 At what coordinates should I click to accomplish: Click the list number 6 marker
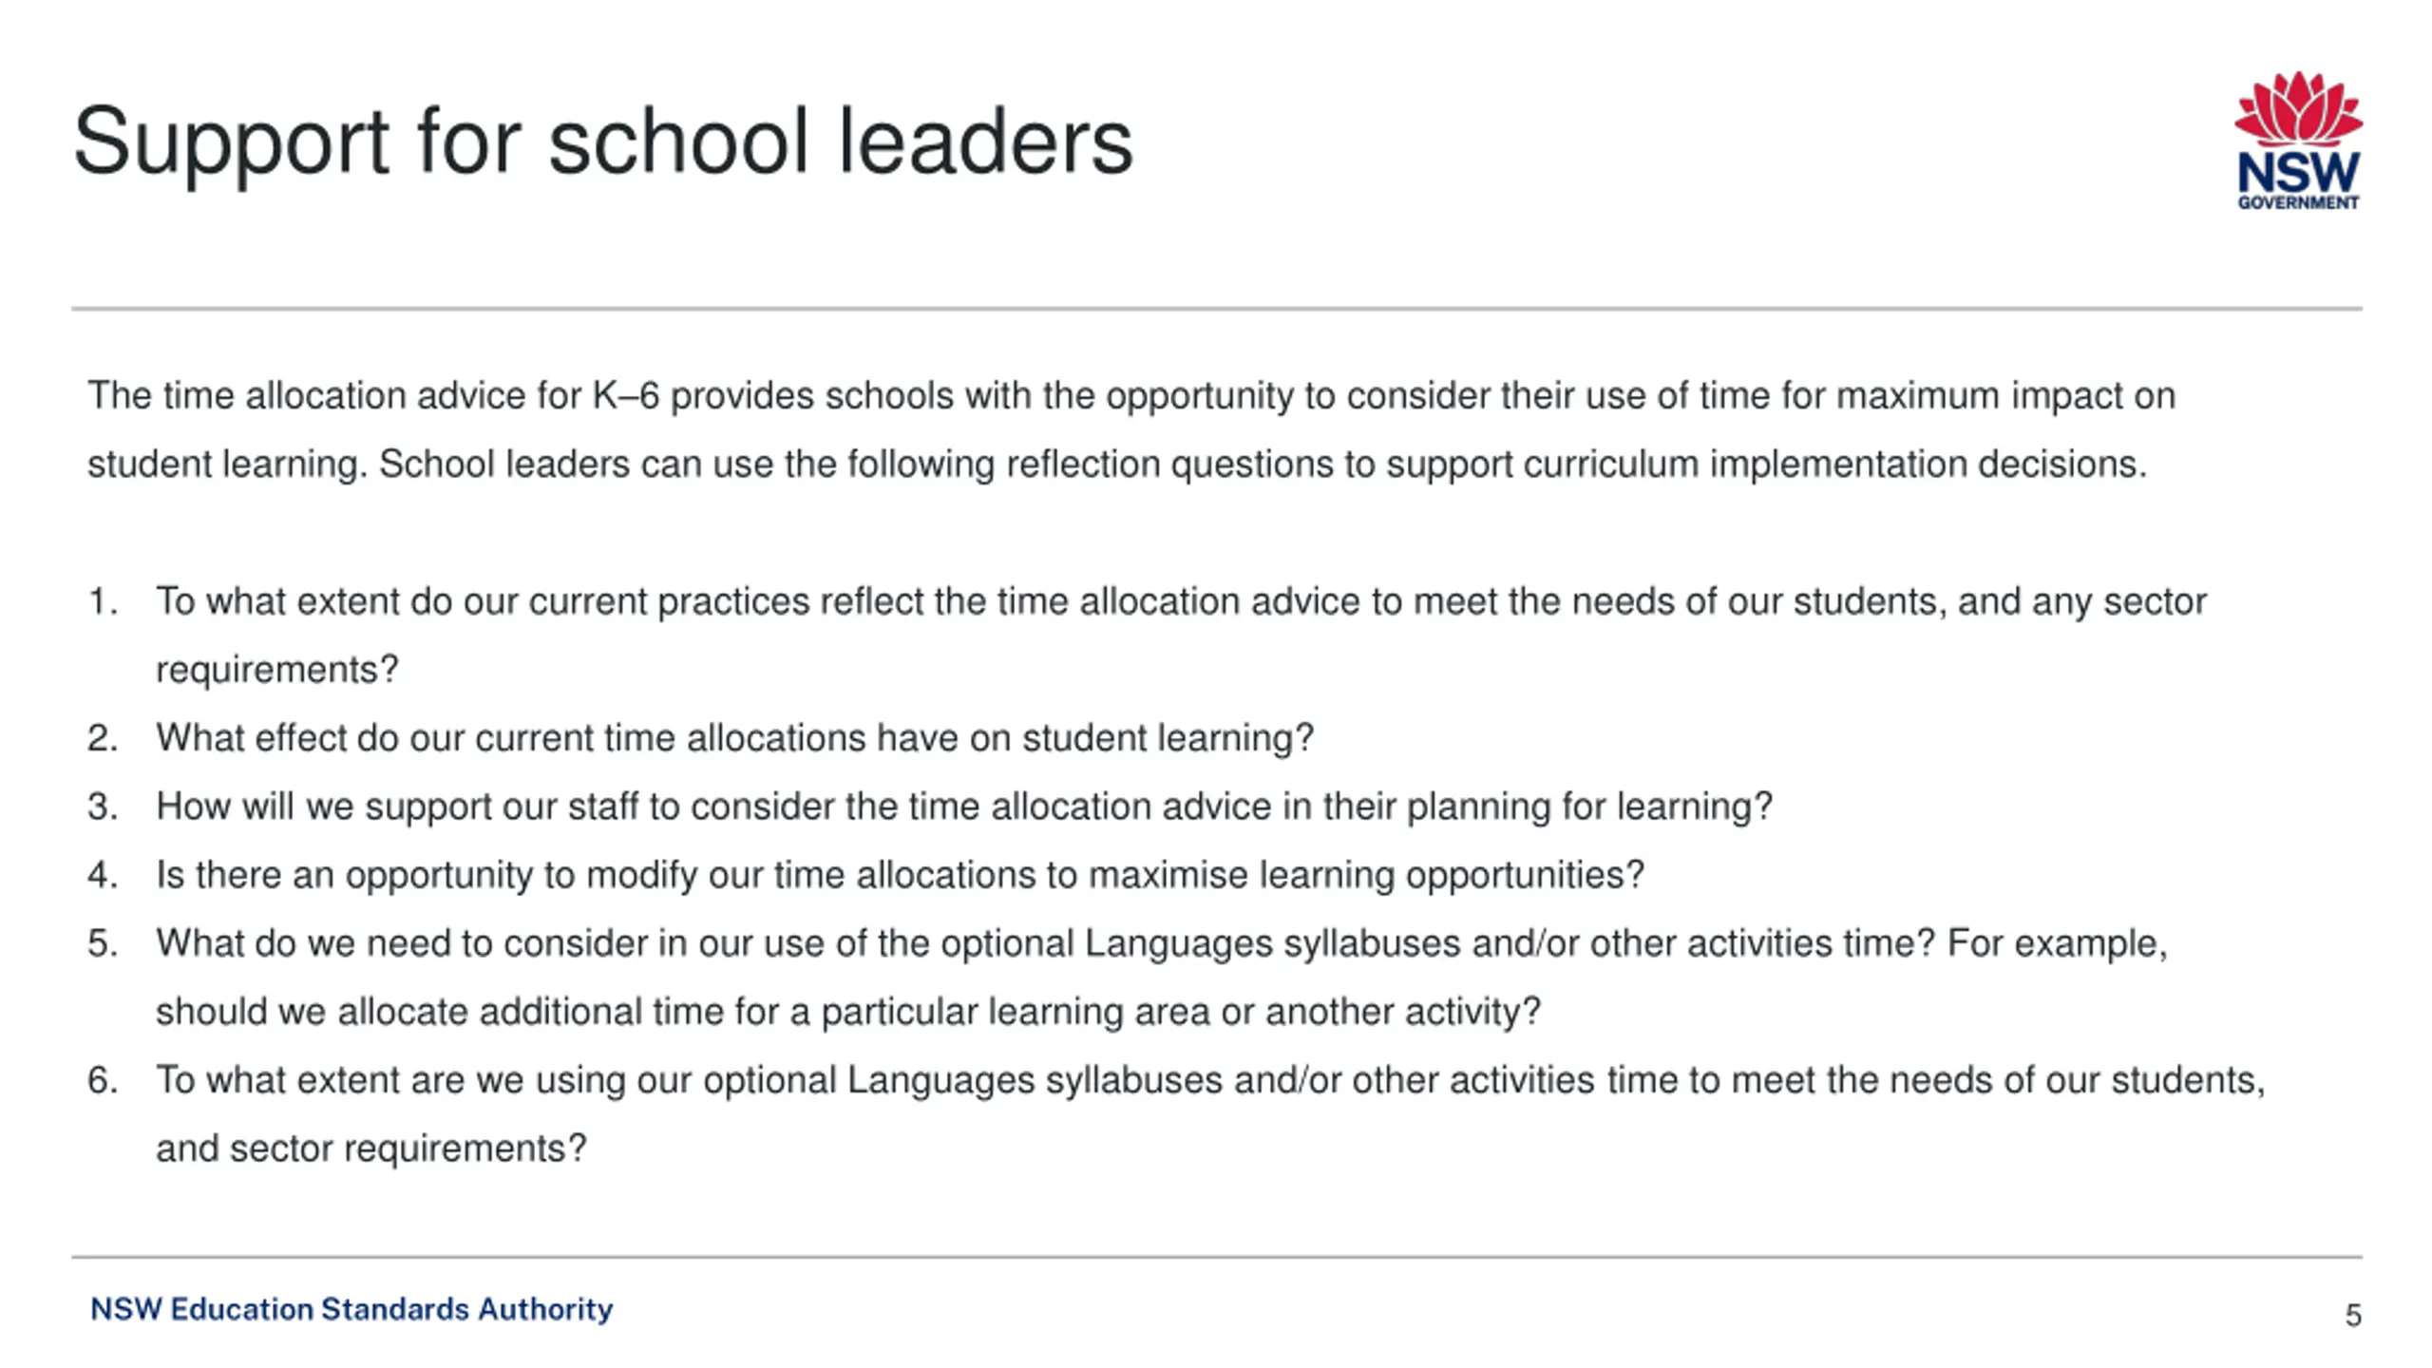[103, 1080]
